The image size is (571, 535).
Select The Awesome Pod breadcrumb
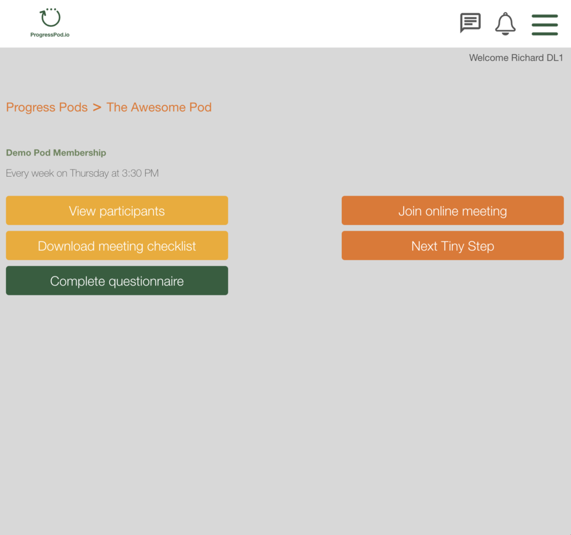coord(159,108)
